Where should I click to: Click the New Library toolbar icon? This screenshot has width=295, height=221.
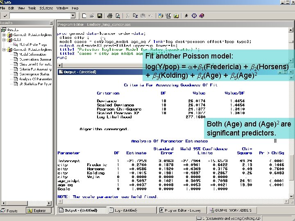(x=161, y=16)
